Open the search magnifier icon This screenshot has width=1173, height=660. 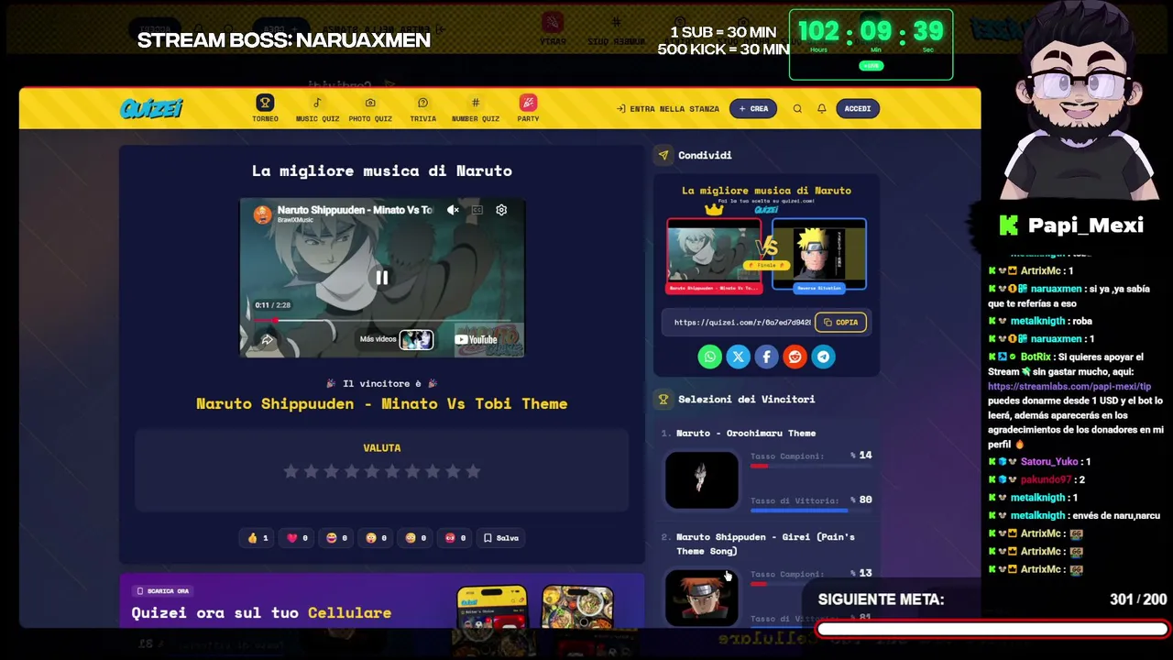pos(797,108)
